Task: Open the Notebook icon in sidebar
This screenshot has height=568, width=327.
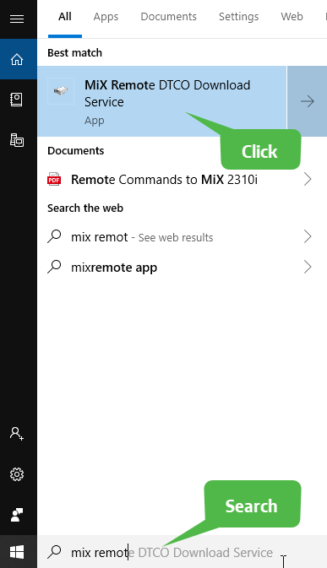Action: click(17, 100)
